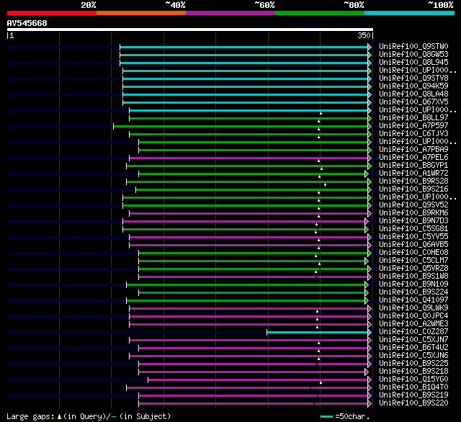Select the UniRef100_B6T4U2 label

(x=413, y=348)
